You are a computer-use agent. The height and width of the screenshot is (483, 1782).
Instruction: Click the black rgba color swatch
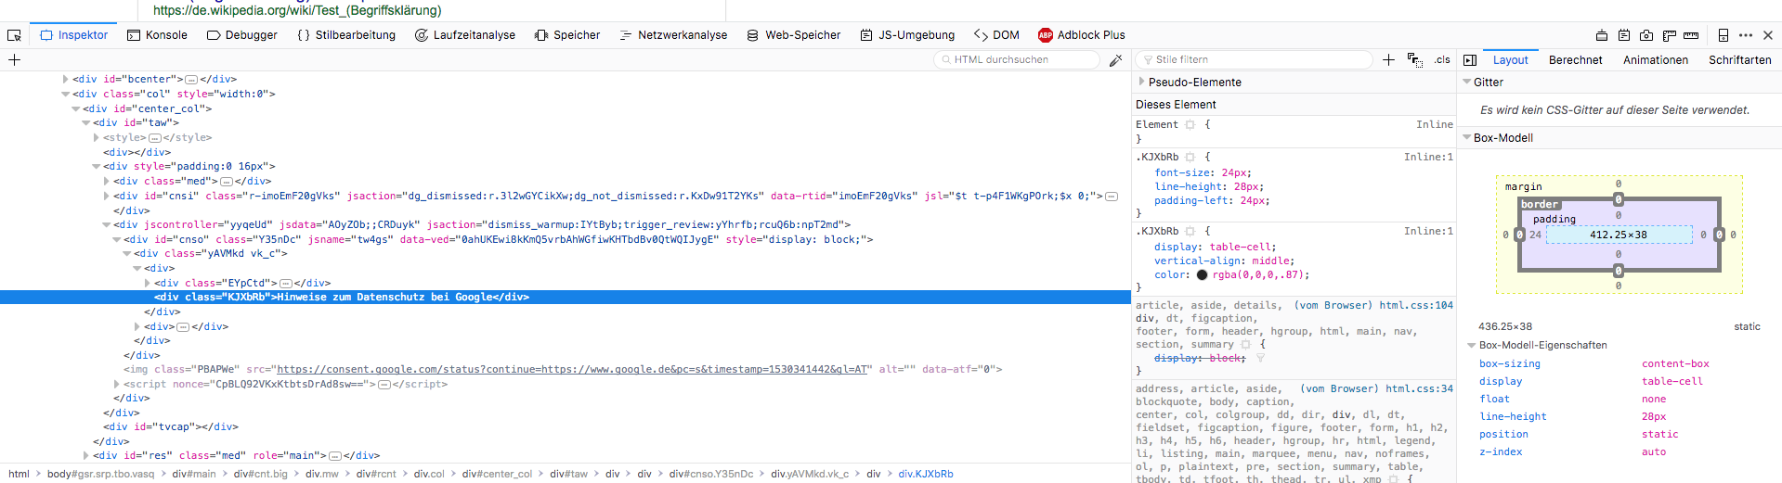(1202, 275)
